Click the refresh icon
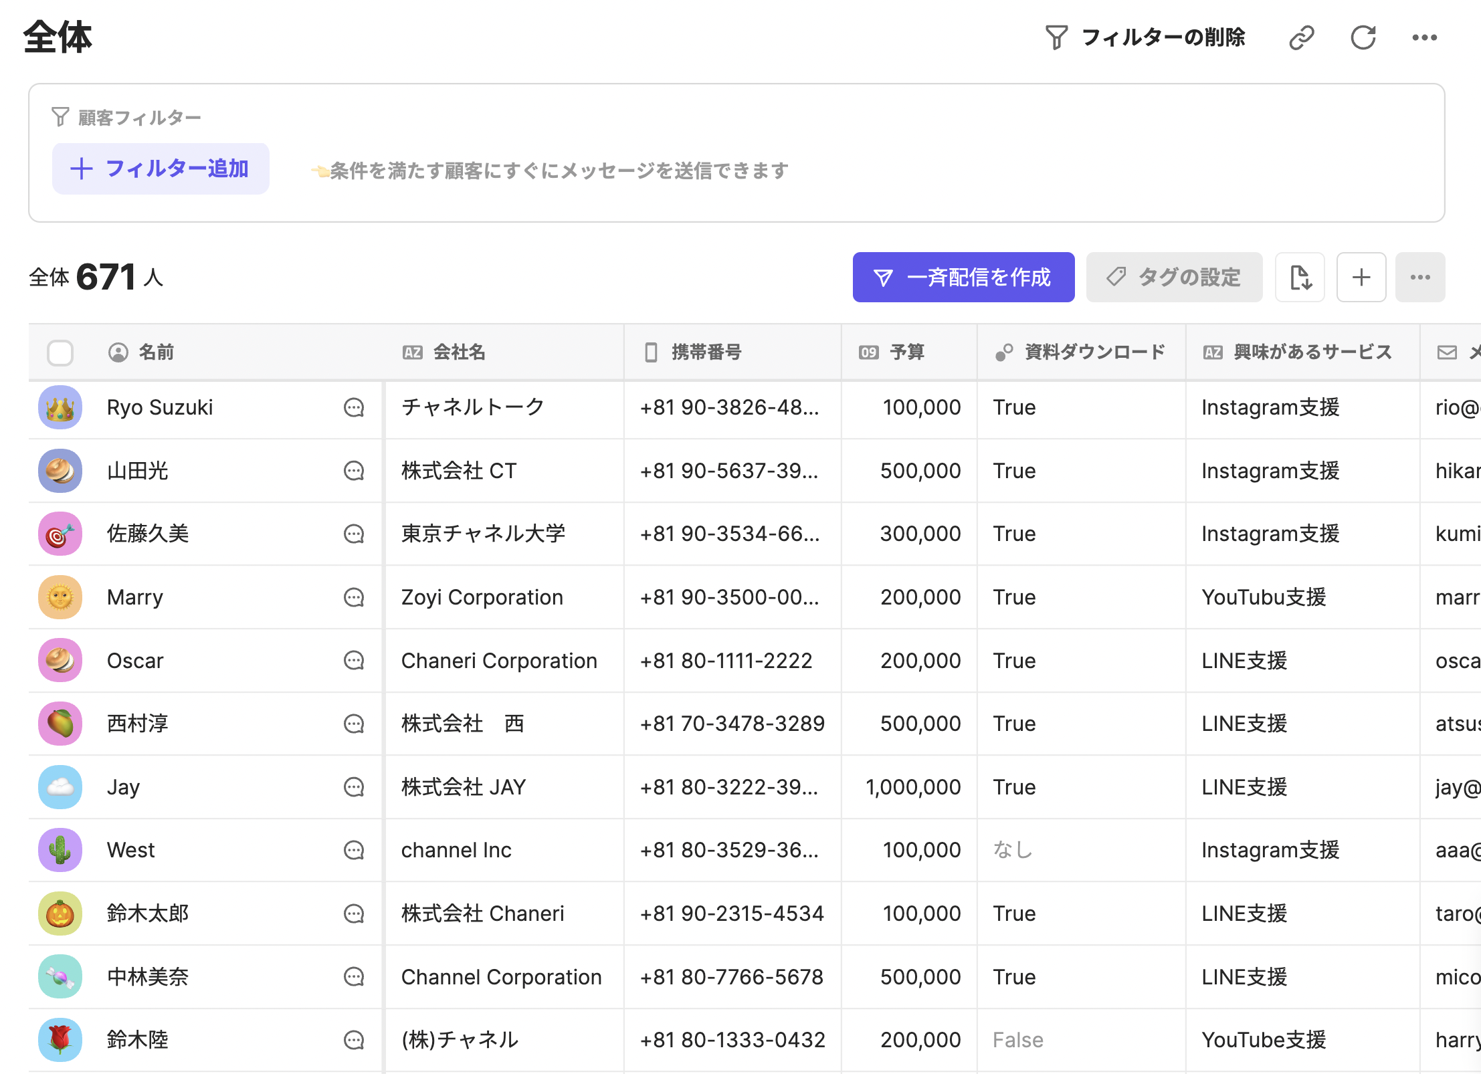Screen dimensions: 1481x1074 tap(1363, 37)
